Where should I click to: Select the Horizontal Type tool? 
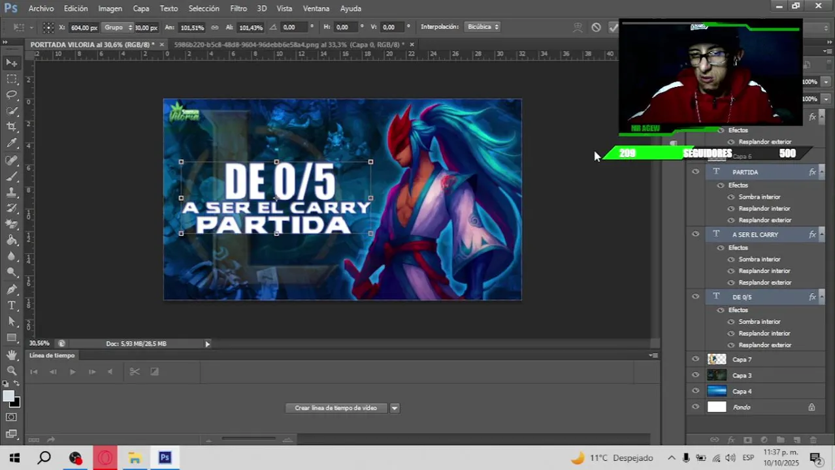pyautogui.click(x=12, y=305)
